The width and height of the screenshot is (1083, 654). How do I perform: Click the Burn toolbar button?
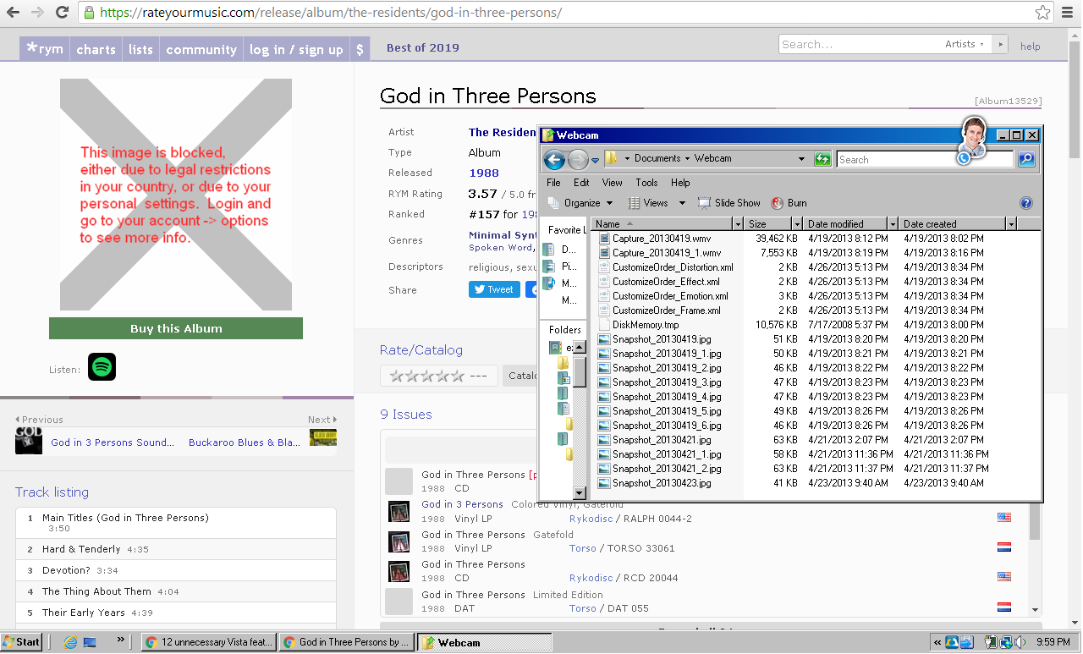(x=789, y=203)
